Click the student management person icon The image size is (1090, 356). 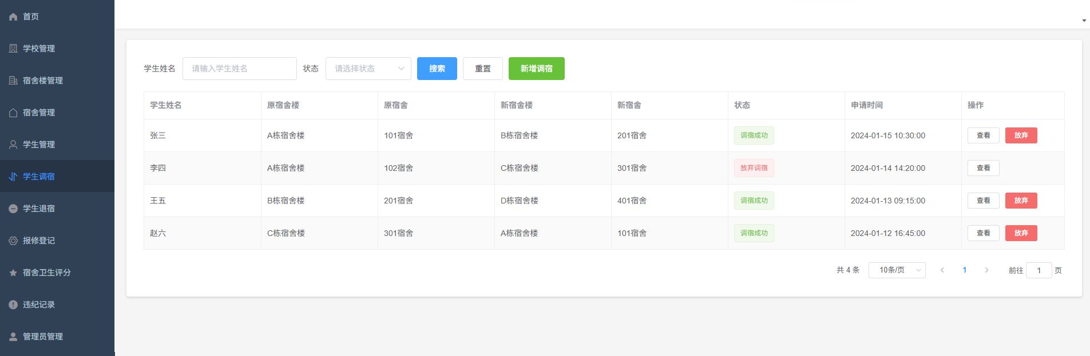point(13,145)
